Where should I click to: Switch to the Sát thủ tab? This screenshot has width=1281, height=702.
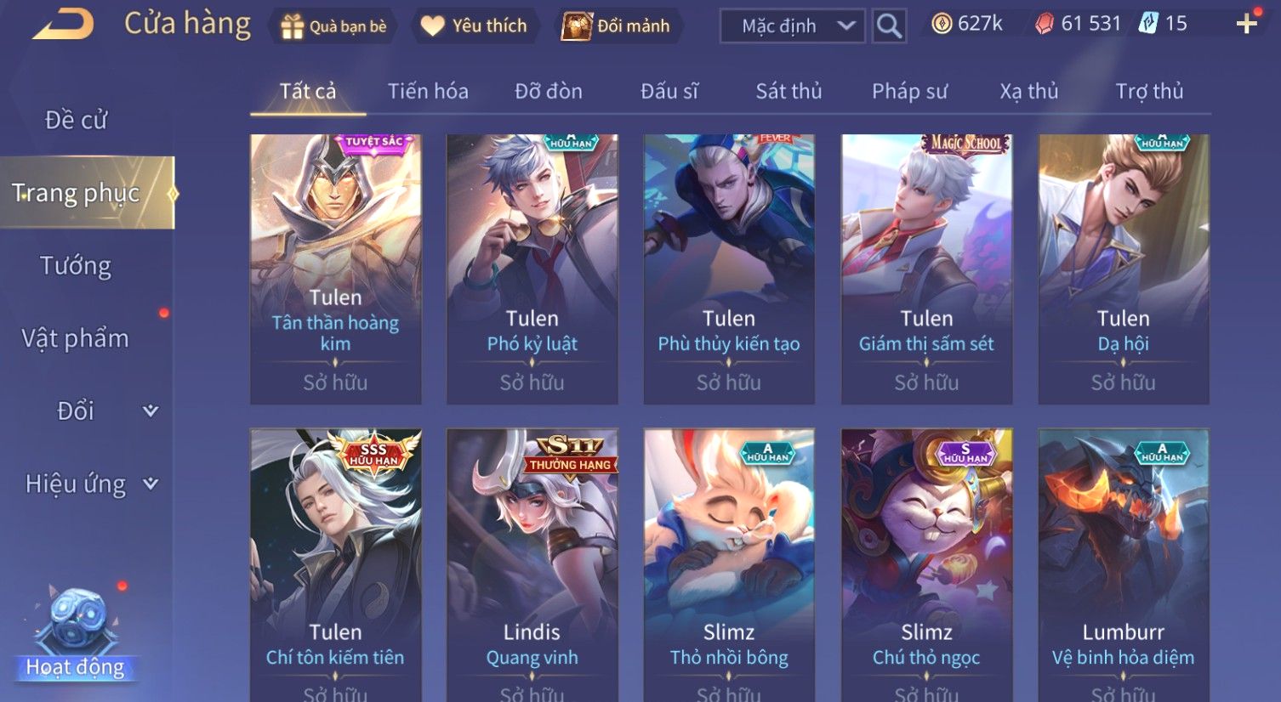[x=789, y=91]
